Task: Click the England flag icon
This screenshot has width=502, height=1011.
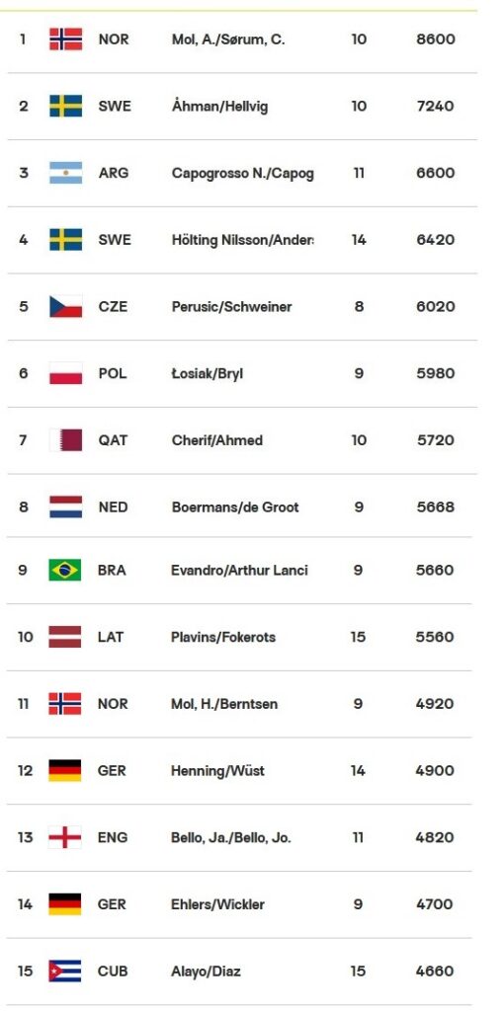Action: 65,837
